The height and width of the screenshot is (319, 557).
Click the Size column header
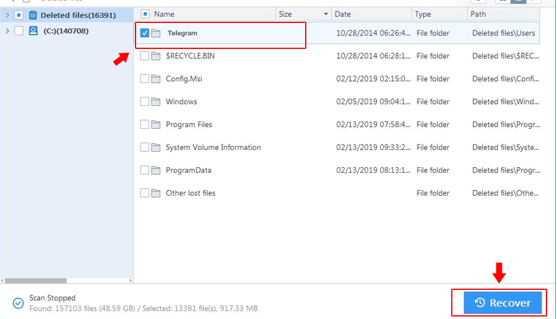pyautogui.click(x=285, y=14)
